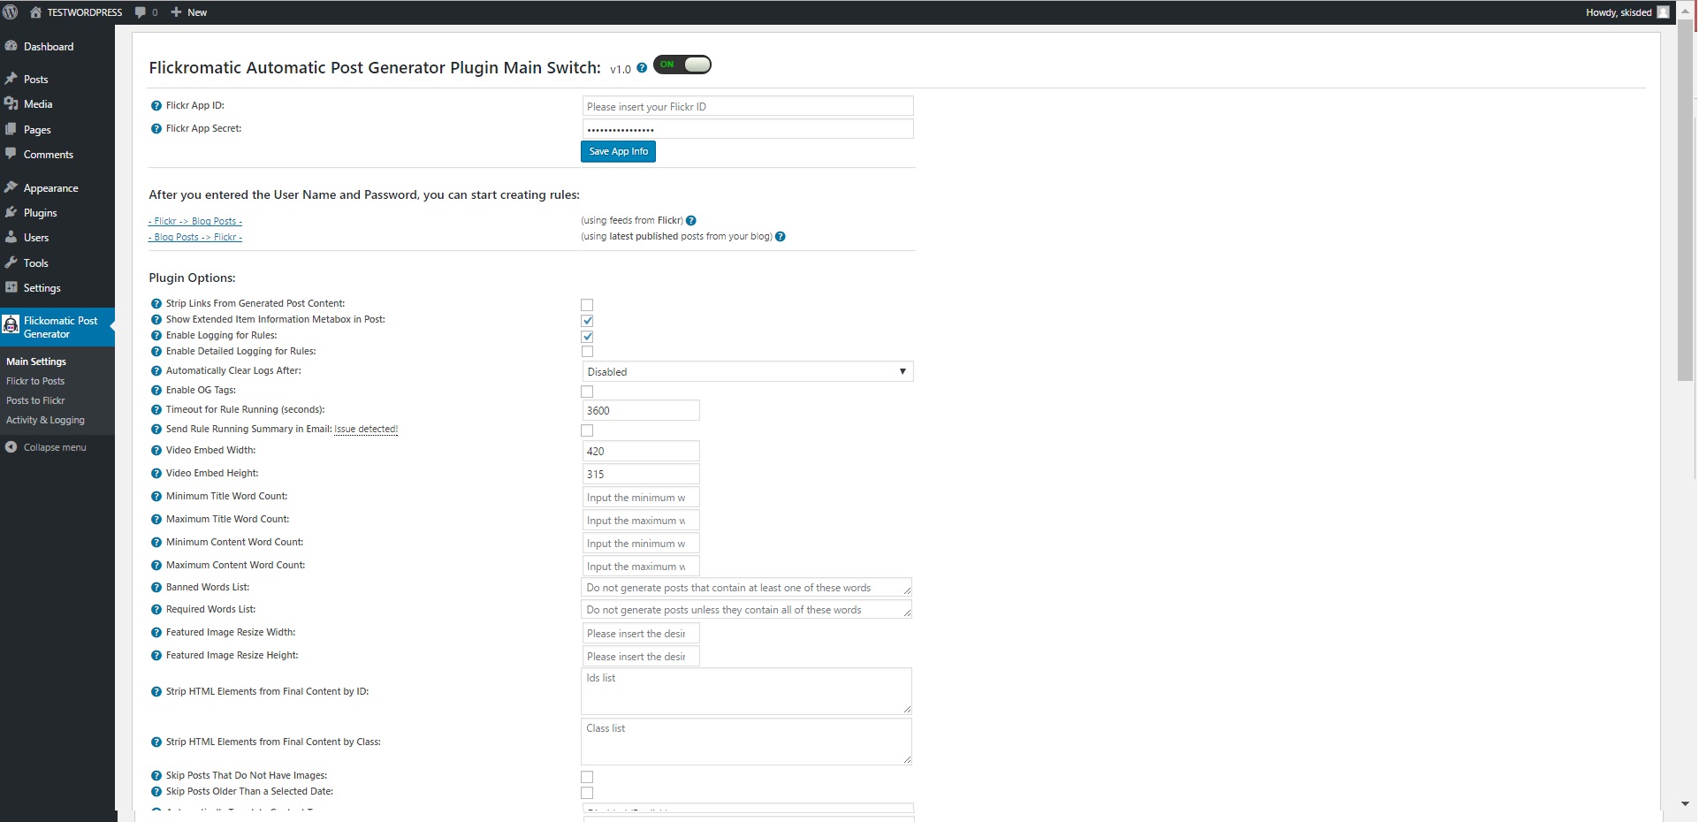Open the Plugins menu label
Image resolution: width=1699 pixels, height=822 pixels.
41,213
